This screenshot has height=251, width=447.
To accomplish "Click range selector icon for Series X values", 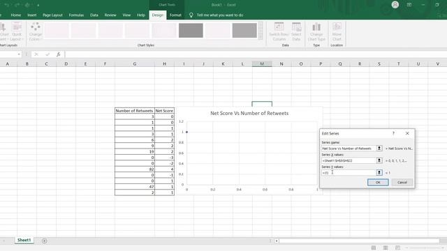I will [379, 160].
